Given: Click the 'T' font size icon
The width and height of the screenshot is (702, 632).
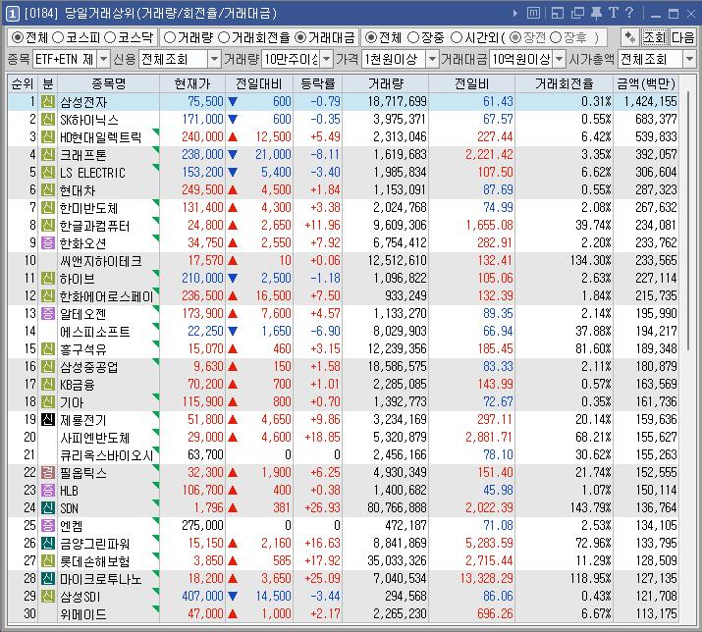Looking at the screenshot, I should (614, 13).
